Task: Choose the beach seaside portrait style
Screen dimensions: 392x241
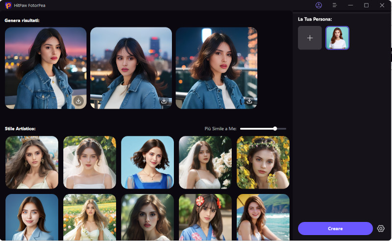Action: pyautogui.click(x=263, y=217)
